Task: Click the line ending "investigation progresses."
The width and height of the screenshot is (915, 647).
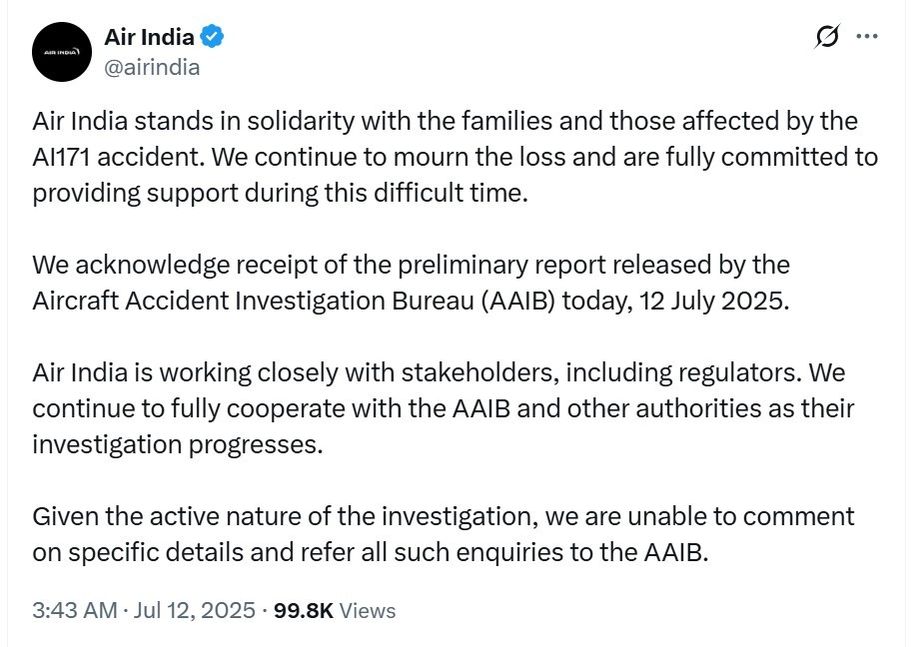Action: [178, 444]
